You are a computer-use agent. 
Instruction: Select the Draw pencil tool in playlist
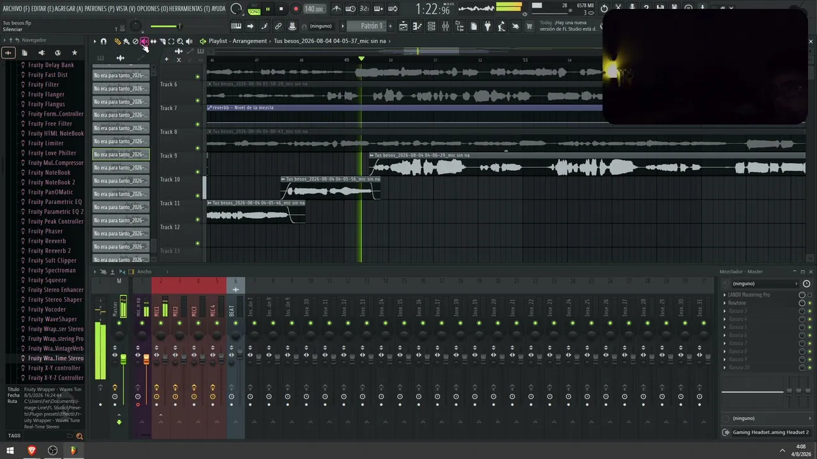coord(117,41)
